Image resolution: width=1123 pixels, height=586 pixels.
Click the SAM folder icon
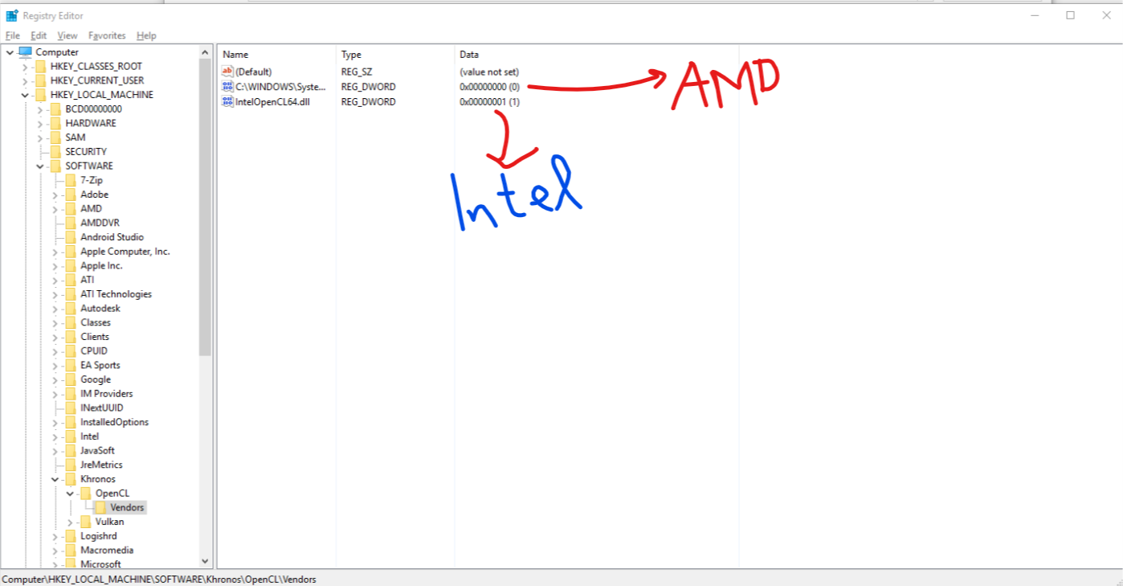pyautogui.click(x=55, y=137)
